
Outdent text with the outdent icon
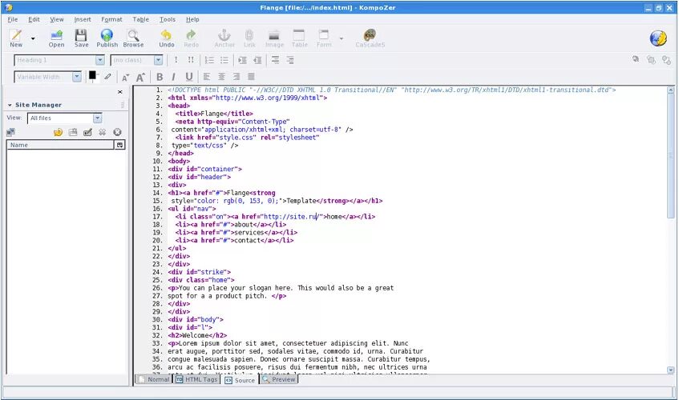click(x=257, y=60)
